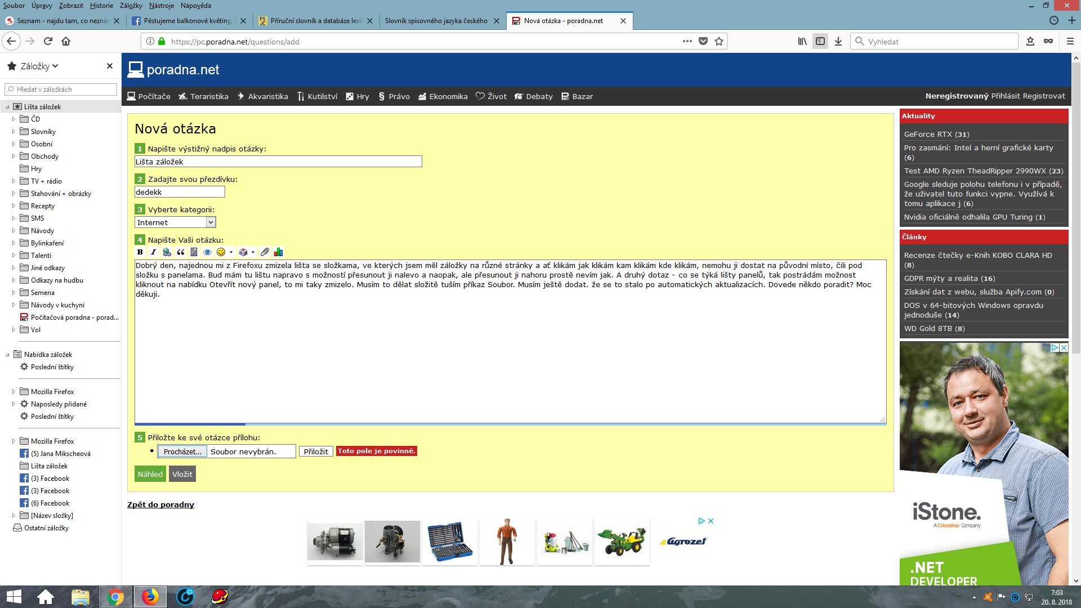Open the Záložky sidebar header dropdown
The width and height of the screenshot is (1081, 608).
click(x=39, y=66)
